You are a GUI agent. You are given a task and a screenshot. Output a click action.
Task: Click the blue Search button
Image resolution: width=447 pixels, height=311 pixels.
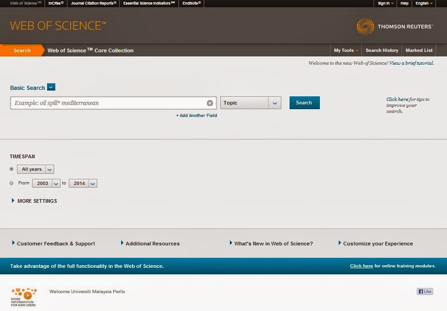coord(304,103)
